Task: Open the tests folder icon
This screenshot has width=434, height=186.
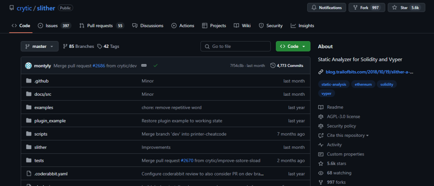Action: tap(28, 161)
